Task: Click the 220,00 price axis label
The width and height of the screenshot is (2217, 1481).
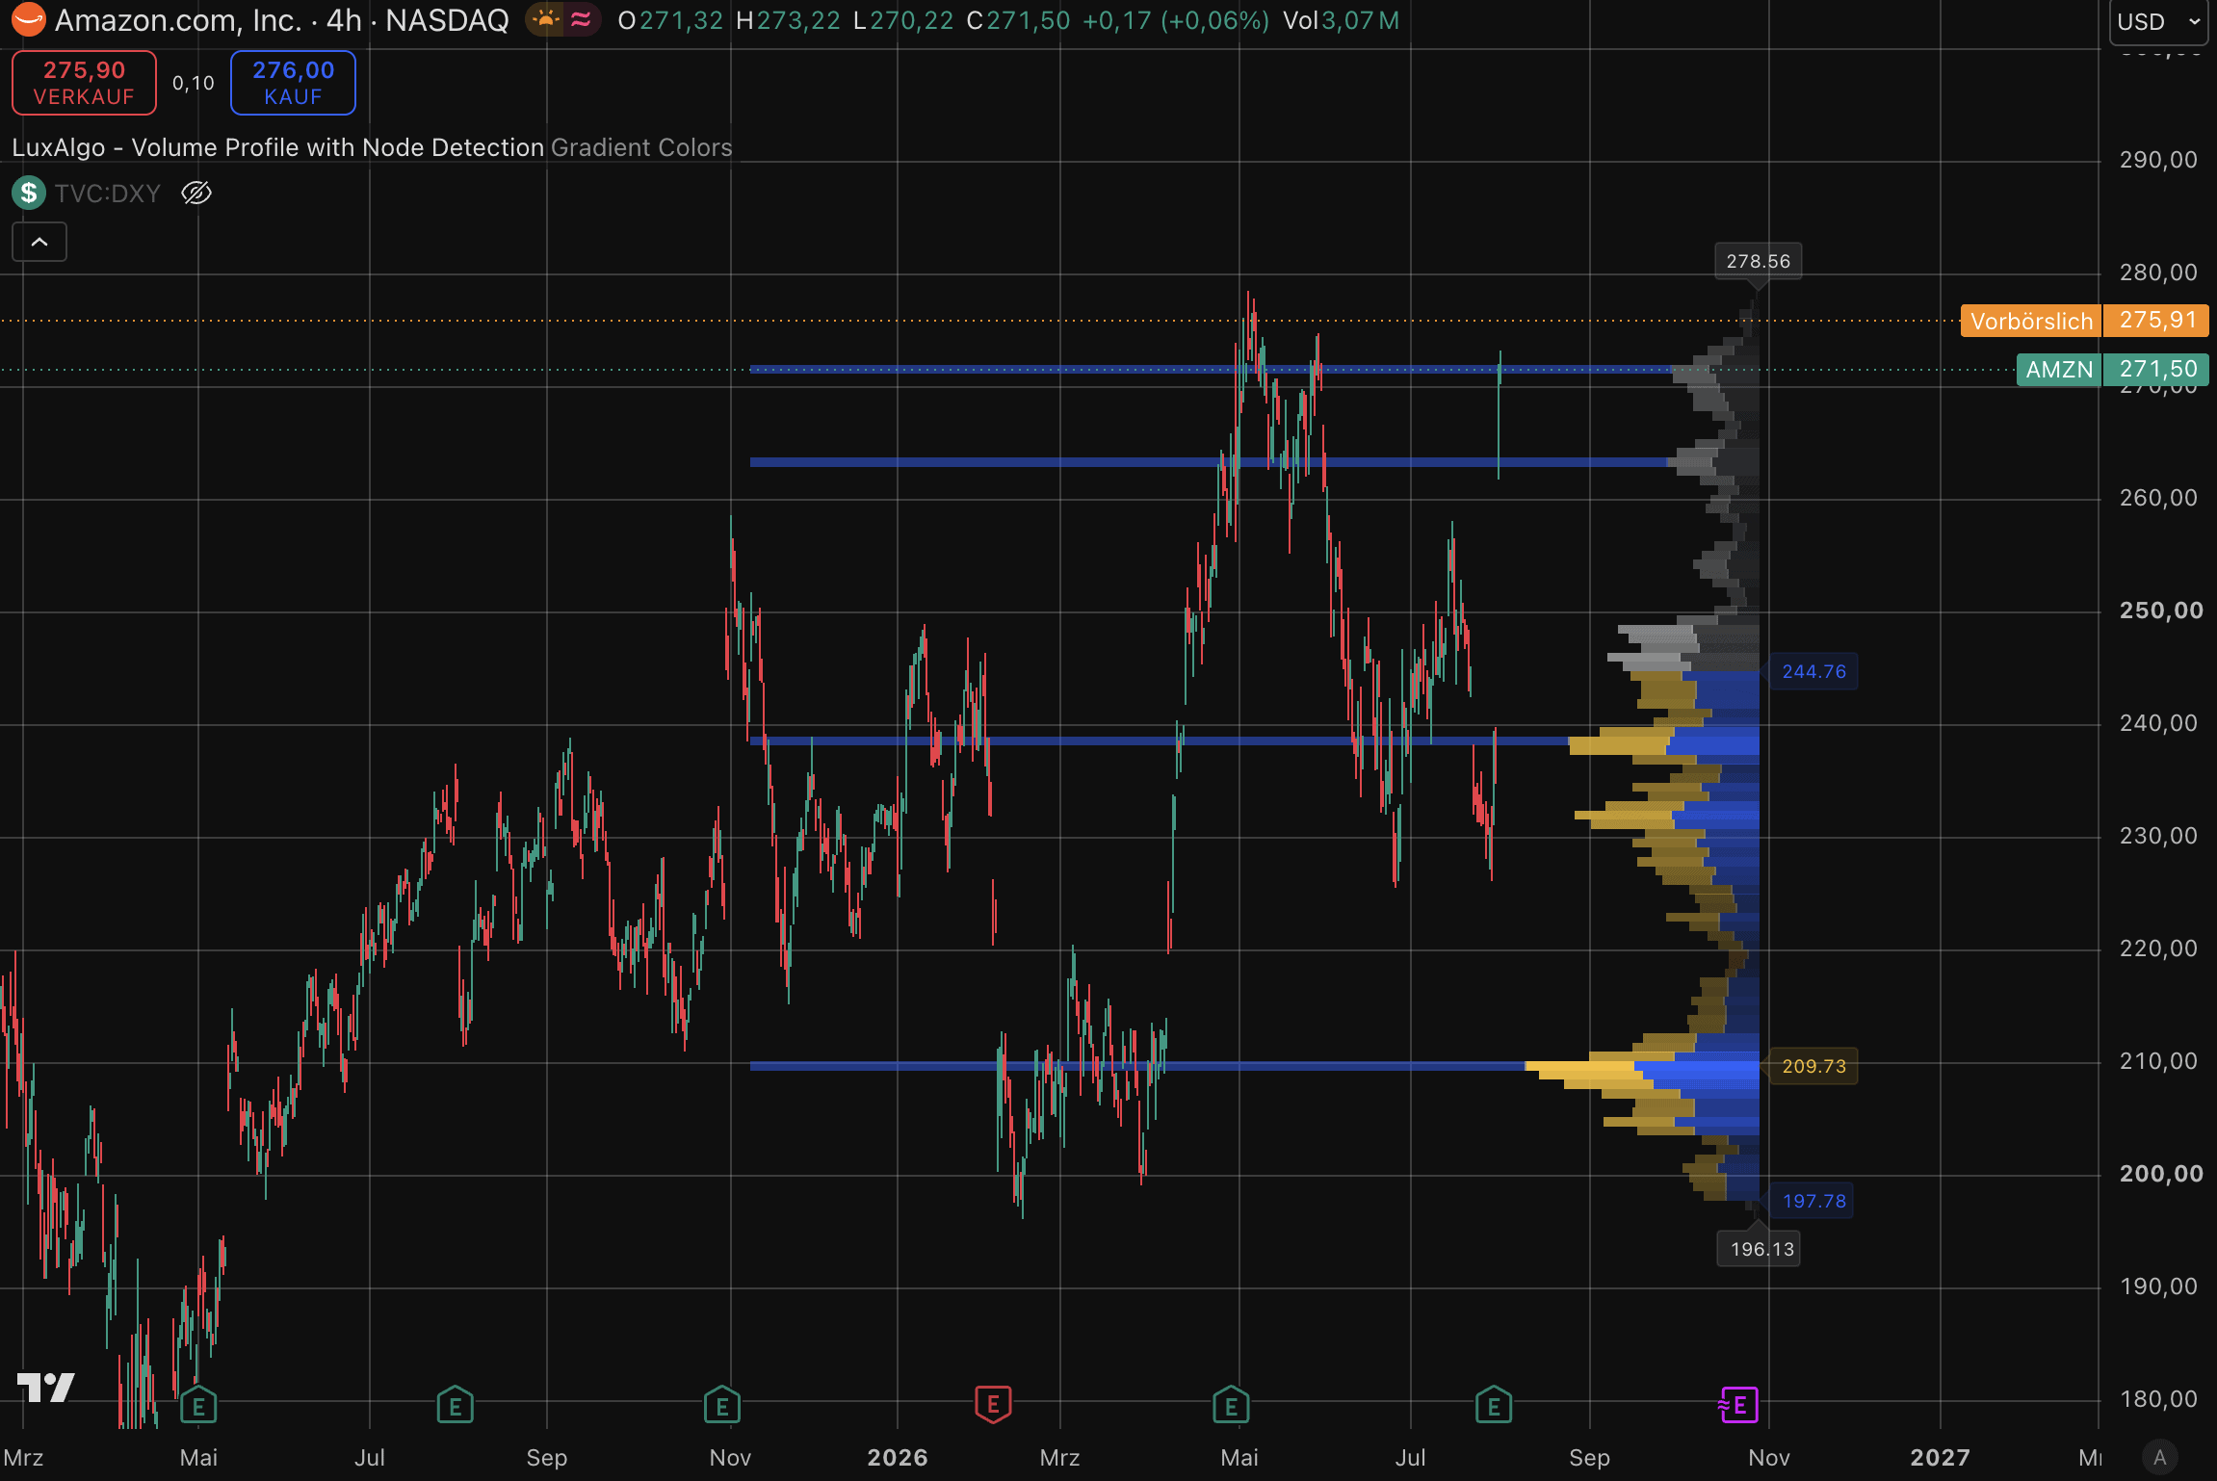Action: pyautogui.click(x=2158, y=948)
